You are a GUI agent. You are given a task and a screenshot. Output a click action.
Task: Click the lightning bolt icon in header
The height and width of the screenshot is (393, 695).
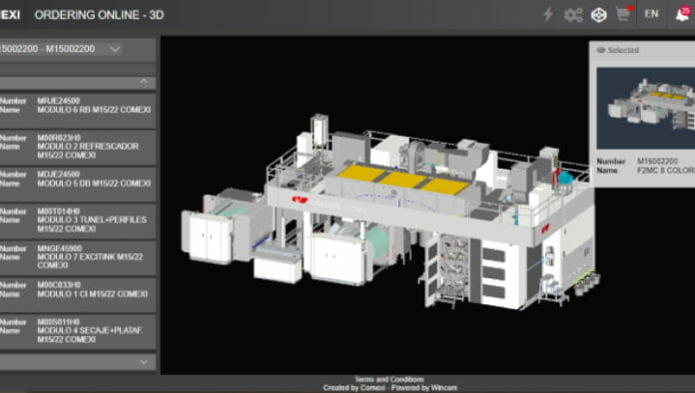pyautogui.click(x=548, y=14)
